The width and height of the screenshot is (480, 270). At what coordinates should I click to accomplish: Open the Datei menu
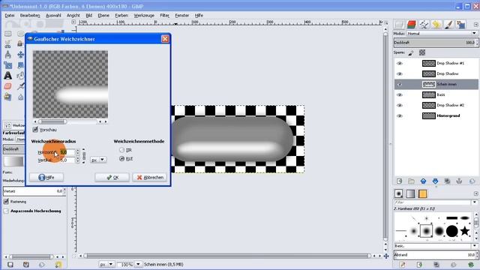tap(10, 15)
